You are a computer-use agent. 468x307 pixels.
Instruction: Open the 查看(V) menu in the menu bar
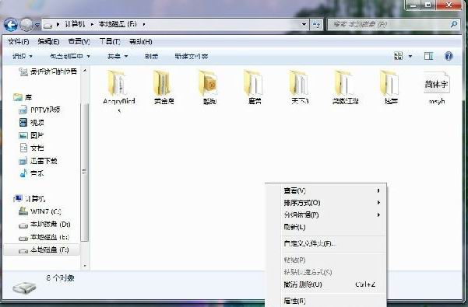coord(79,42)
